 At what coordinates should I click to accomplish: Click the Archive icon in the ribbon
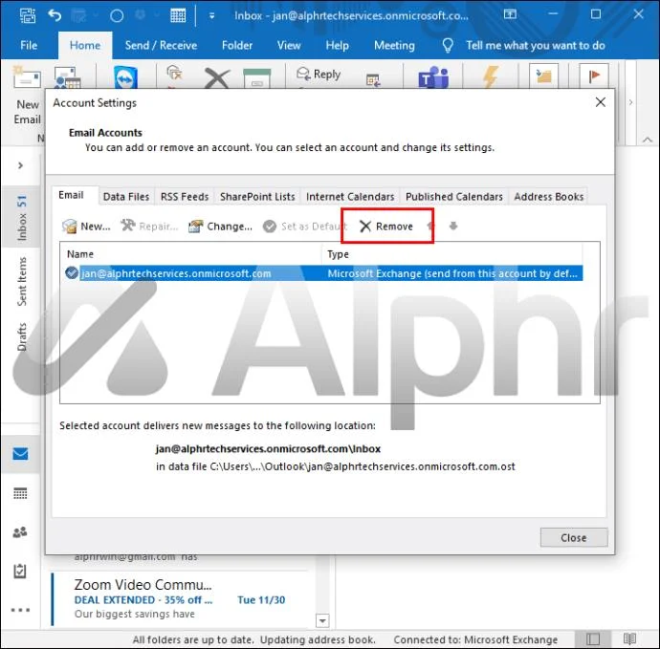(x=257, y=78)
